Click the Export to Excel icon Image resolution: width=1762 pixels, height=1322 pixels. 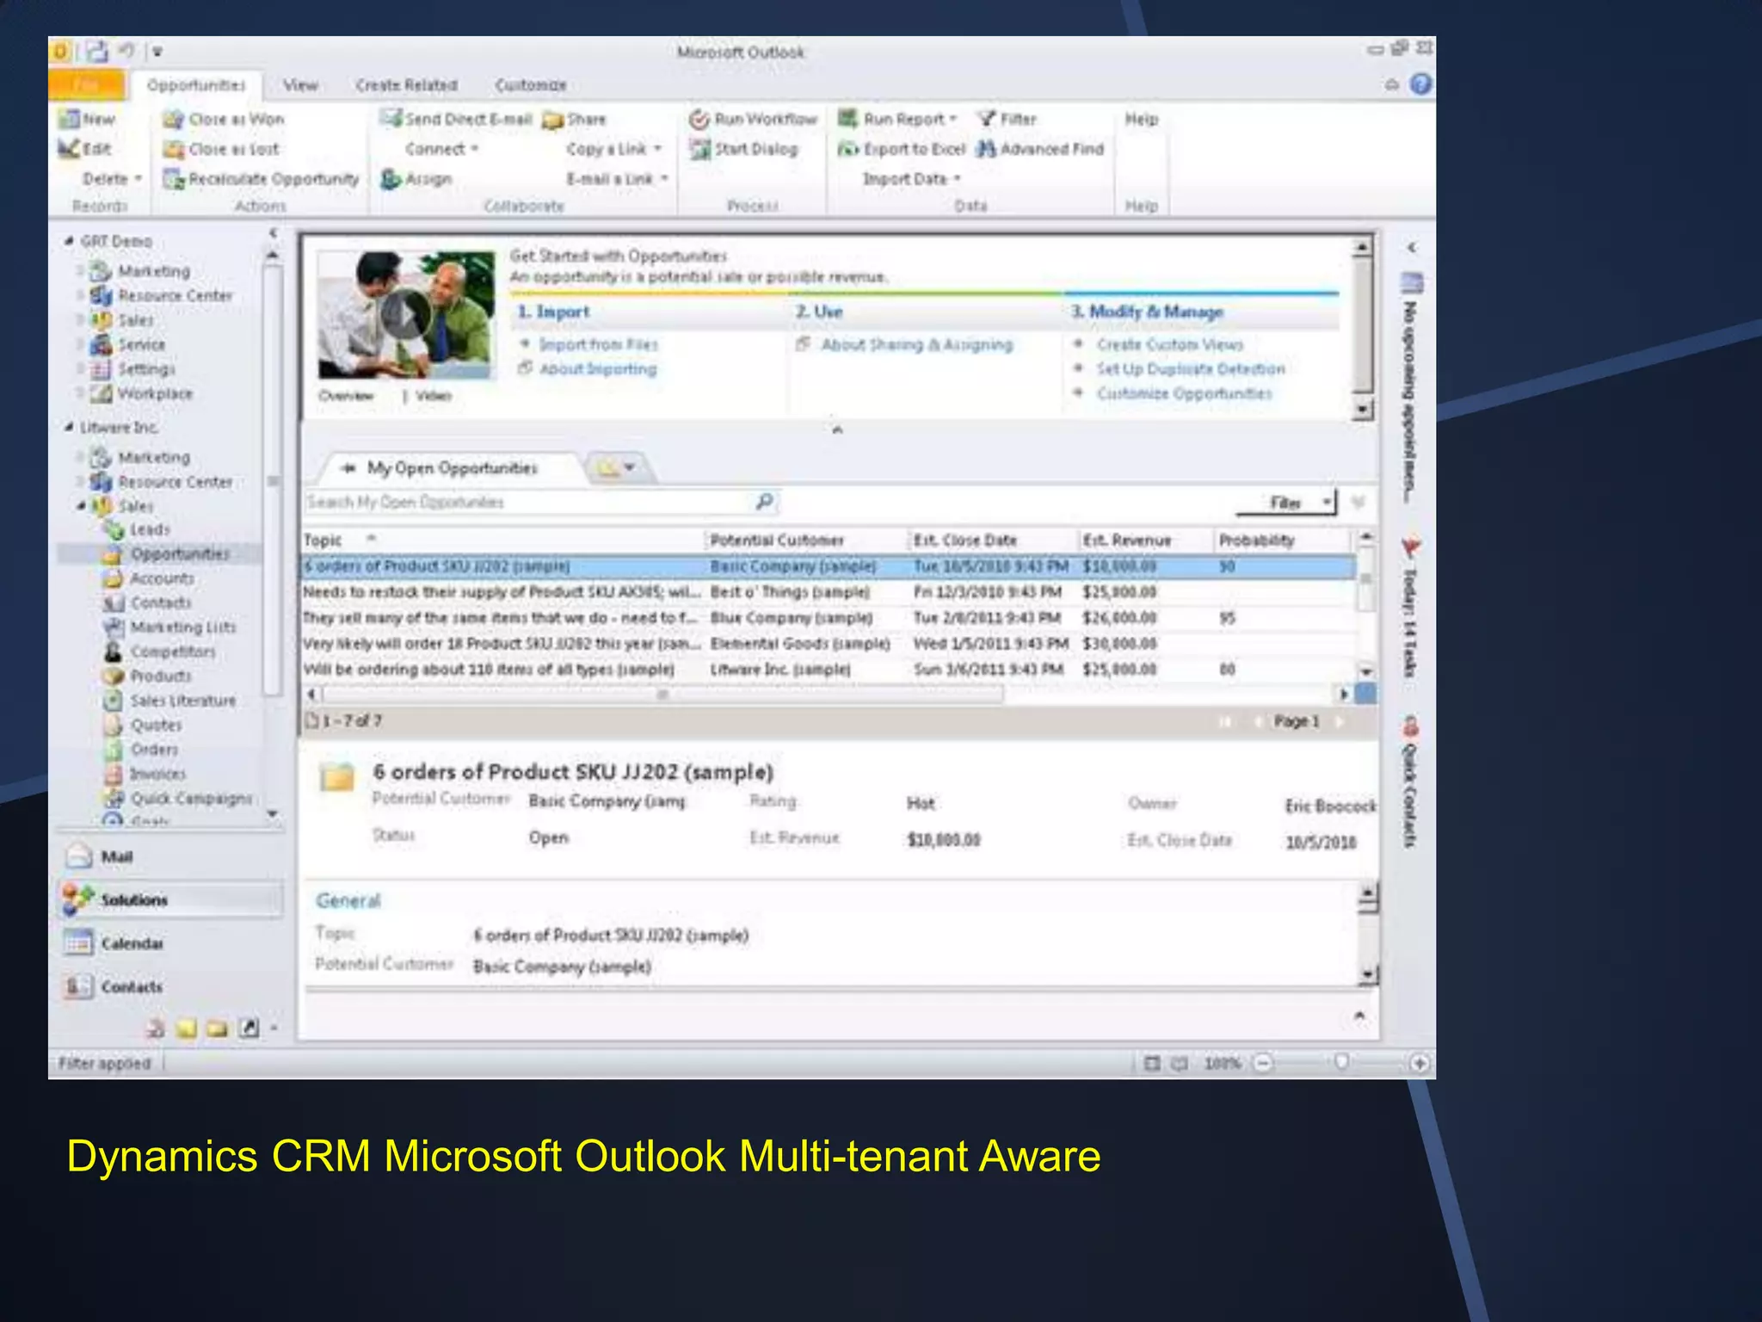(848, 149)
